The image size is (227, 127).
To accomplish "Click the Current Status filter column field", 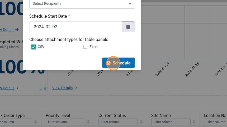I will [118, 122].
